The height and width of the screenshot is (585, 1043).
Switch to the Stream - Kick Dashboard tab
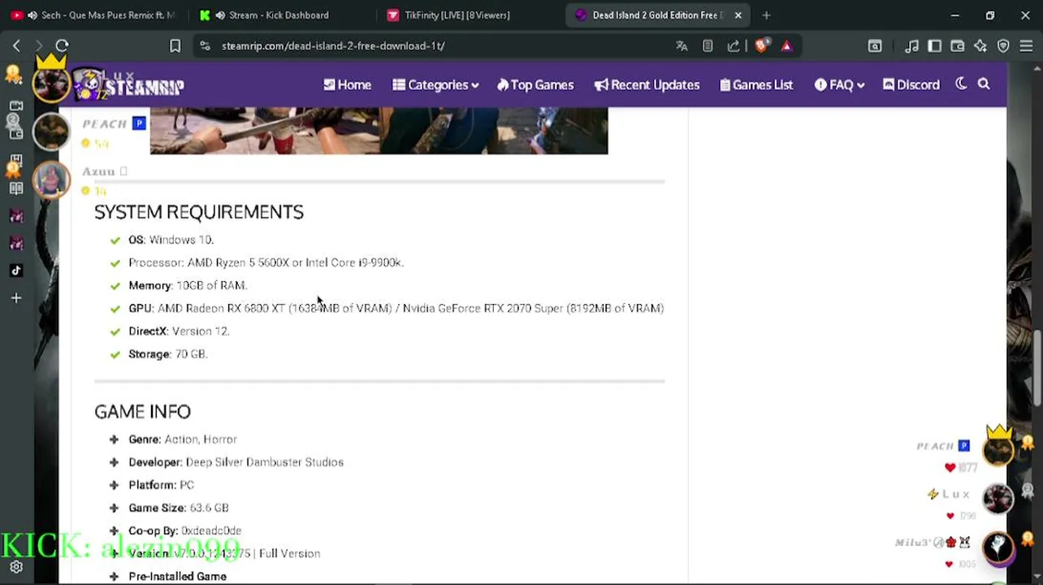coord(279,15)
